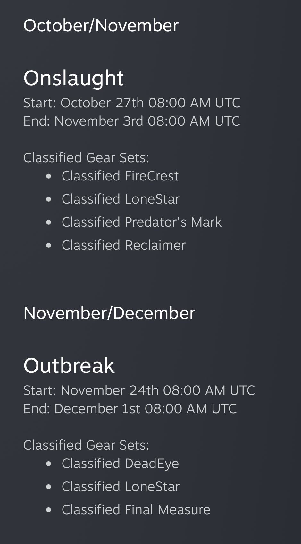The width and height of the screenshot is (301, 544).
Task: Select the Outbreak event title
Action: (69, 365)
